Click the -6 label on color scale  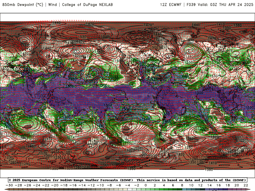coord(119,185)
